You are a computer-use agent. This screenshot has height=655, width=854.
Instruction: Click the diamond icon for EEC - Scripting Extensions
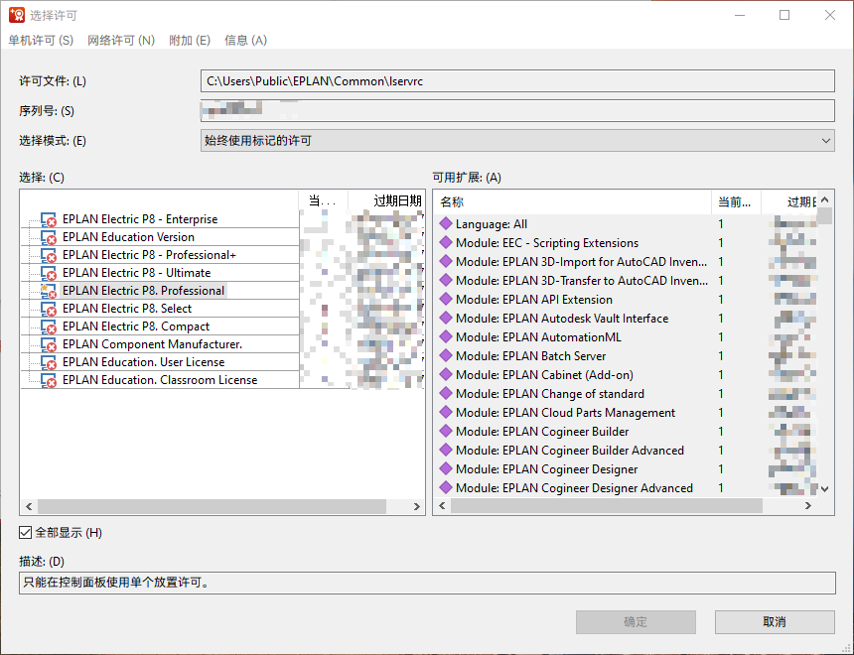pos(446,242)
